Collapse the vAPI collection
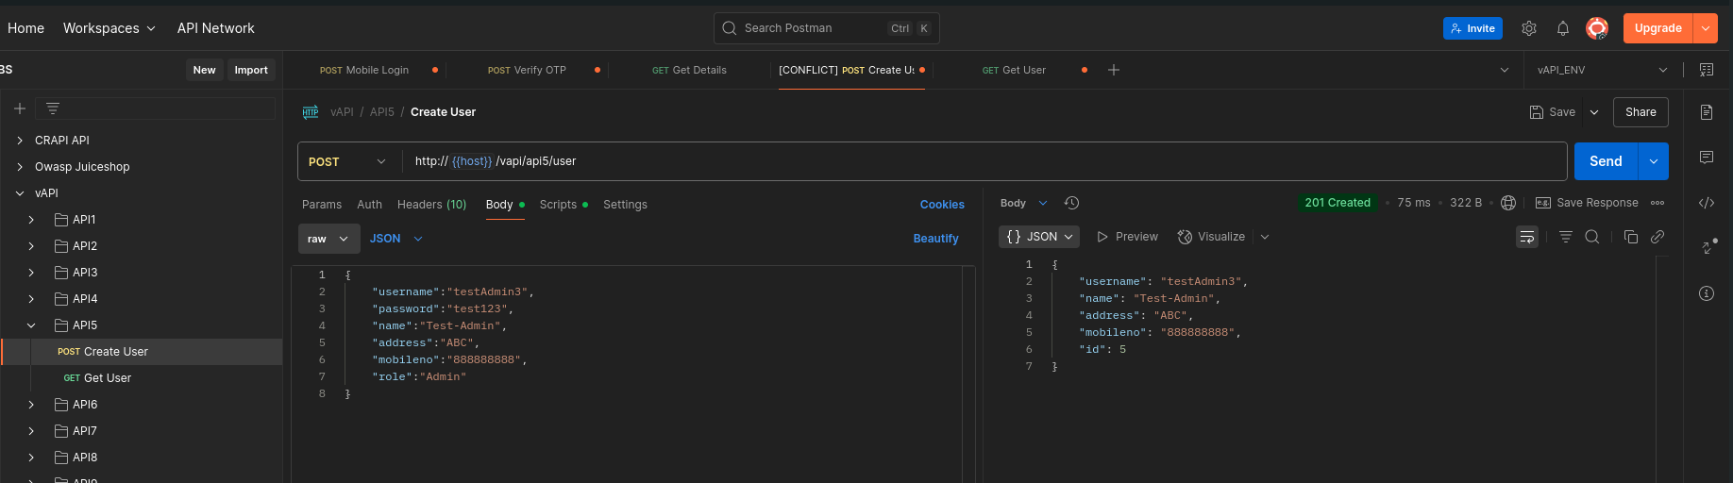This screenshot has width=1733, height=483. [x=20, y=193]
